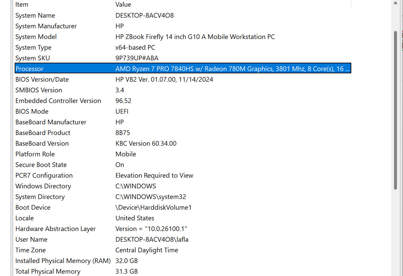Click the Version = "10.0.26100.1" value
This screenshot has width=403, height=276.
coord(151,229)
